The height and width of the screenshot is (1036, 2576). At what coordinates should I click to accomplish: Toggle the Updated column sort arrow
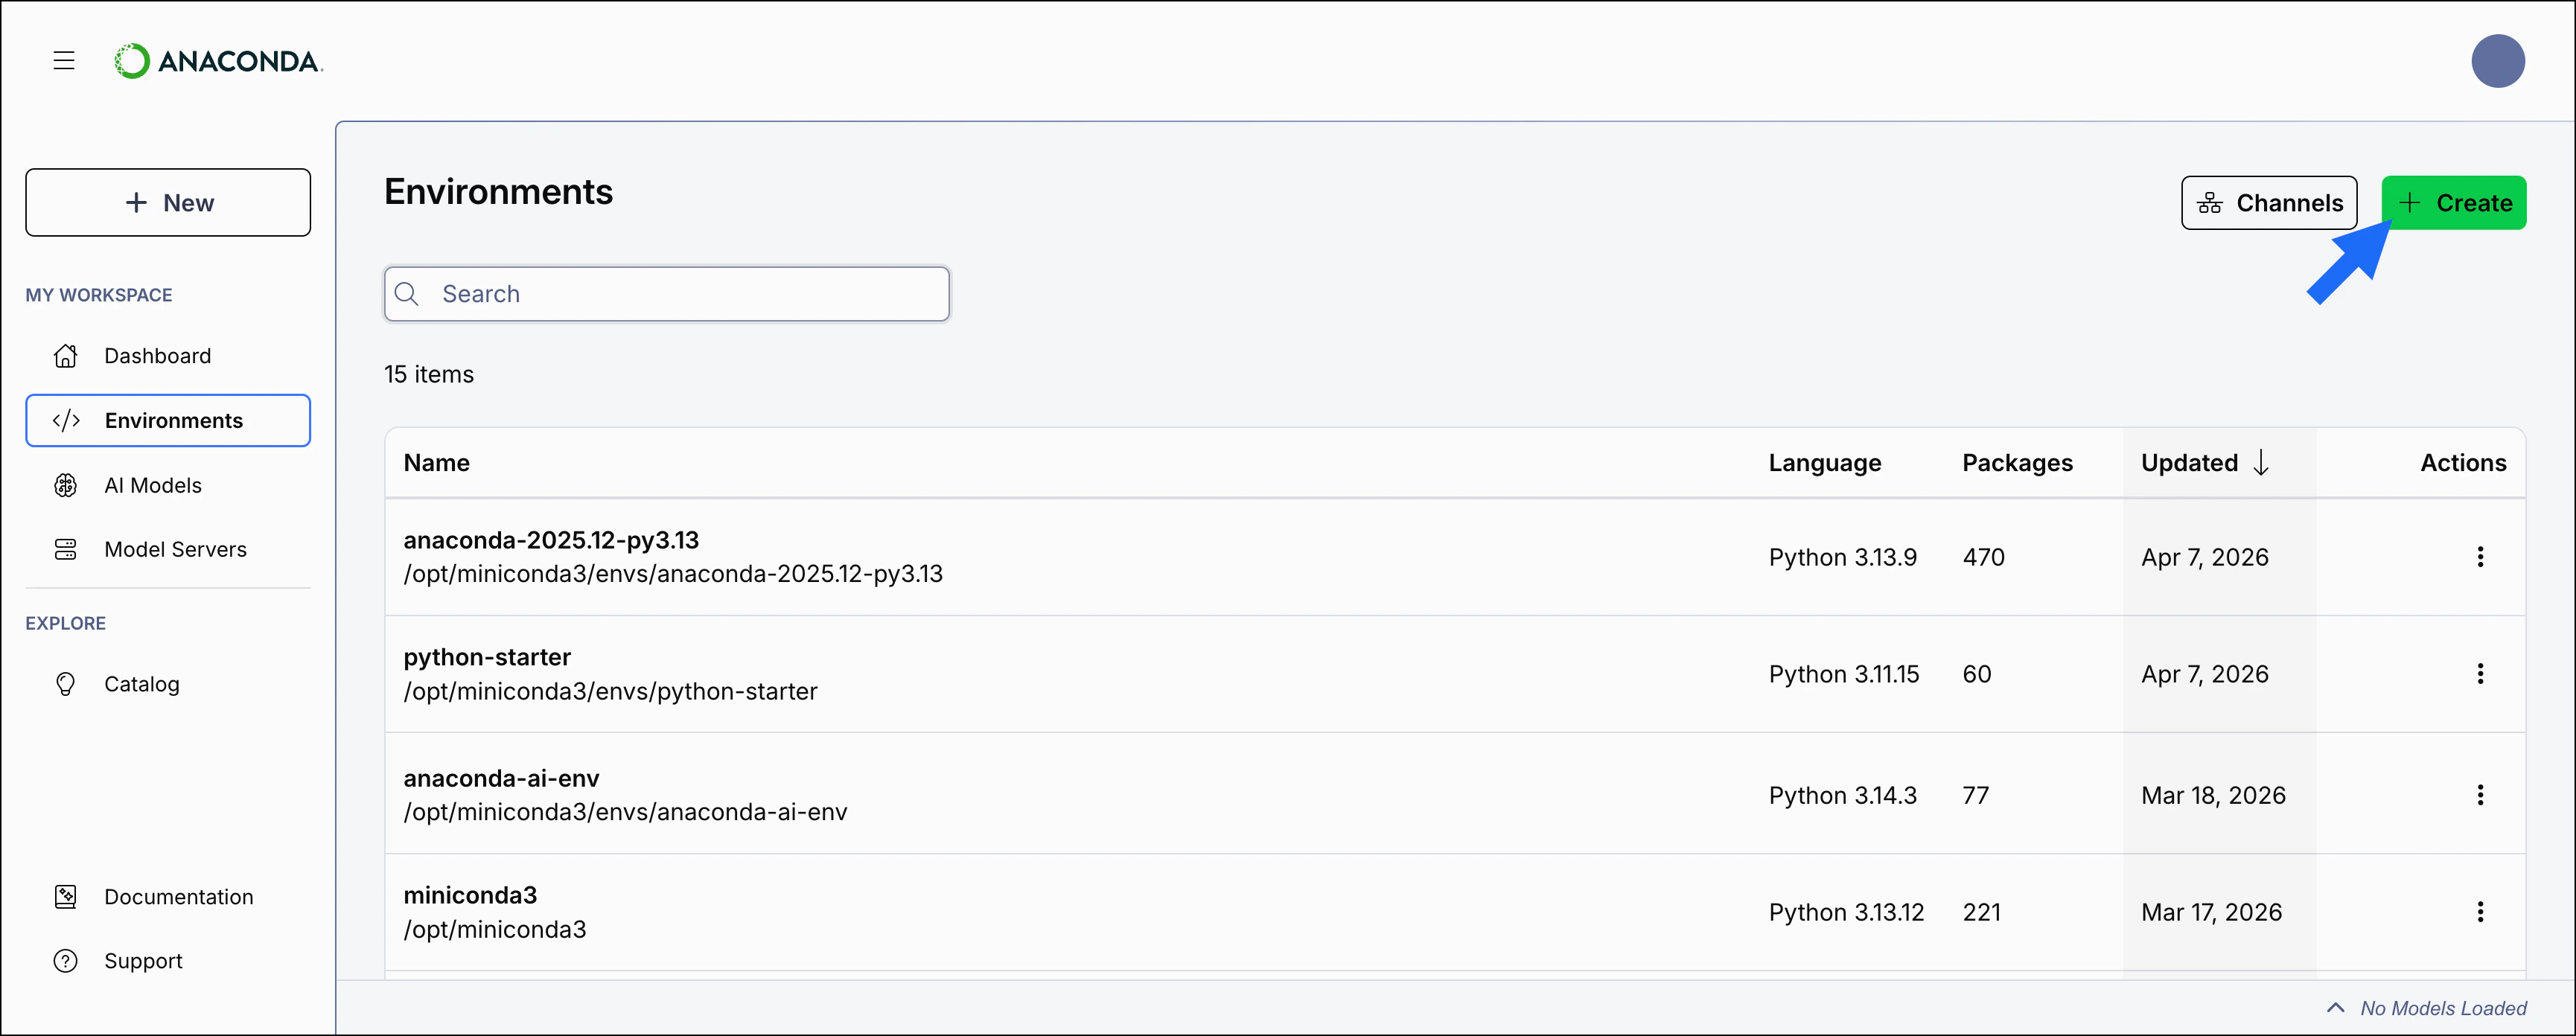click(2262, 462)
